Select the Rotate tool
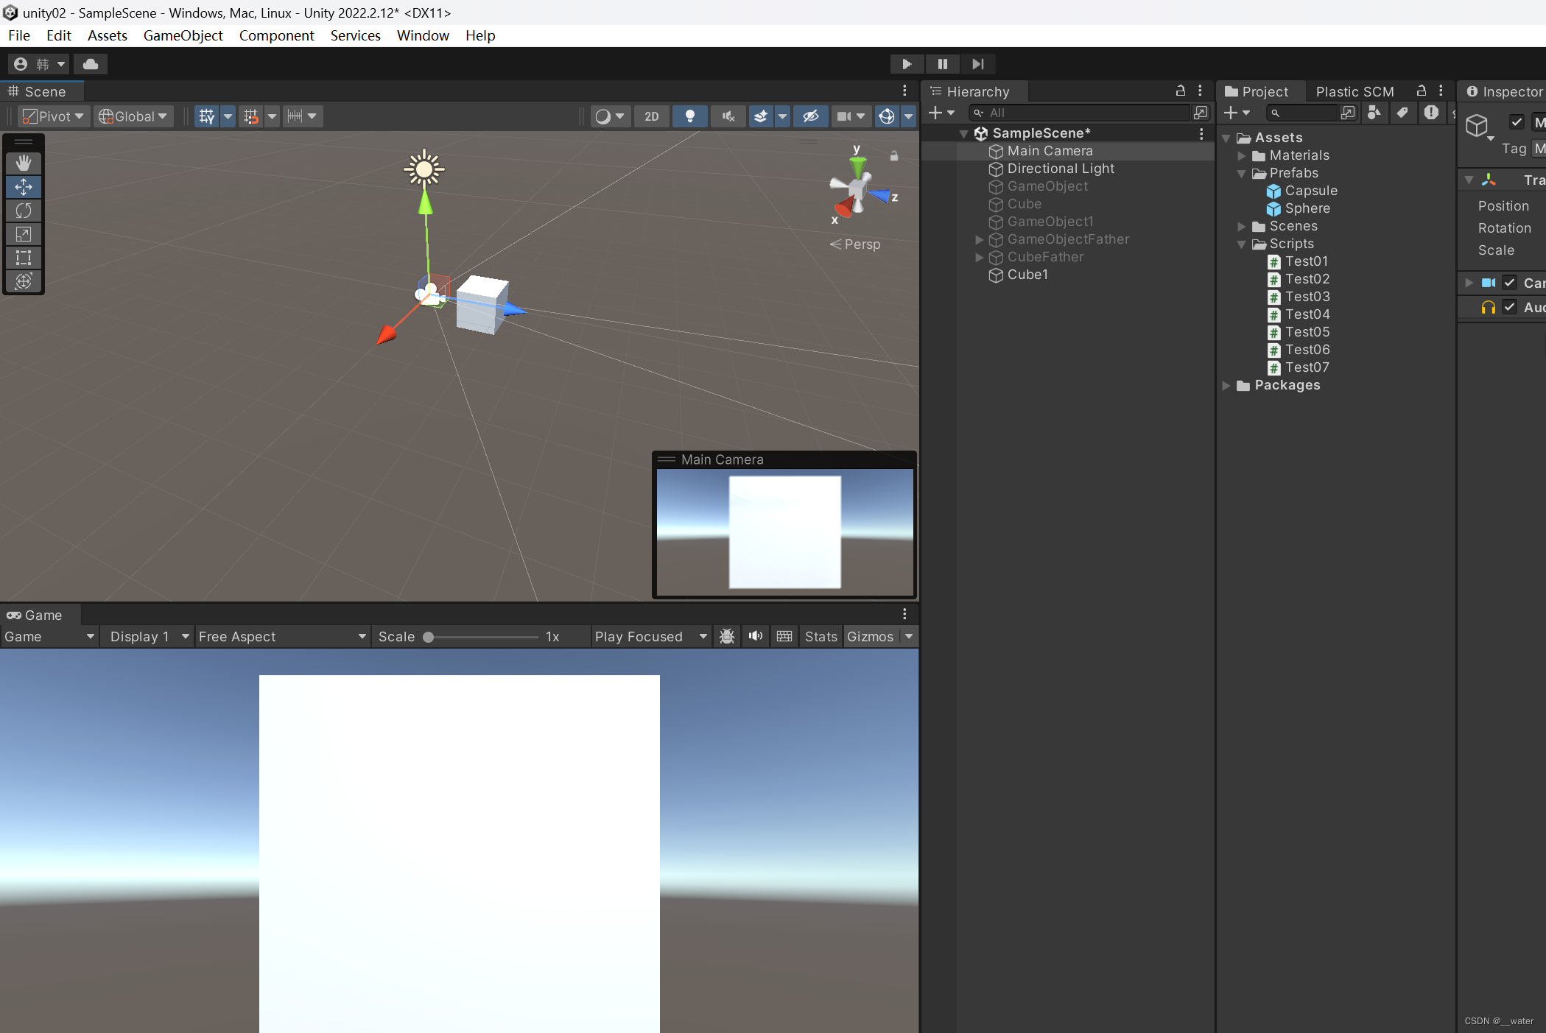The image size is (1546, 1033). click(24, 211)
